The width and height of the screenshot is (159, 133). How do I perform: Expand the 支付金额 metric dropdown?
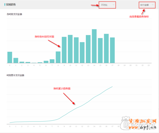point(147,5)
